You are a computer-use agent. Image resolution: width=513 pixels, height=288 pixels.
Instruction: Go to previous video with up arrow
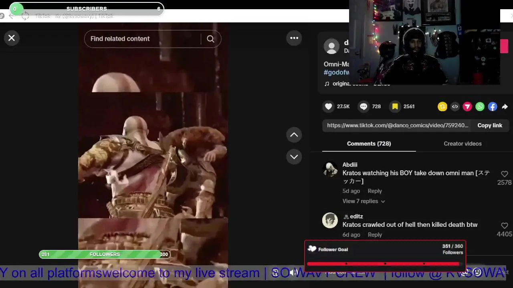pyautogui.click(x=294, y=135)
